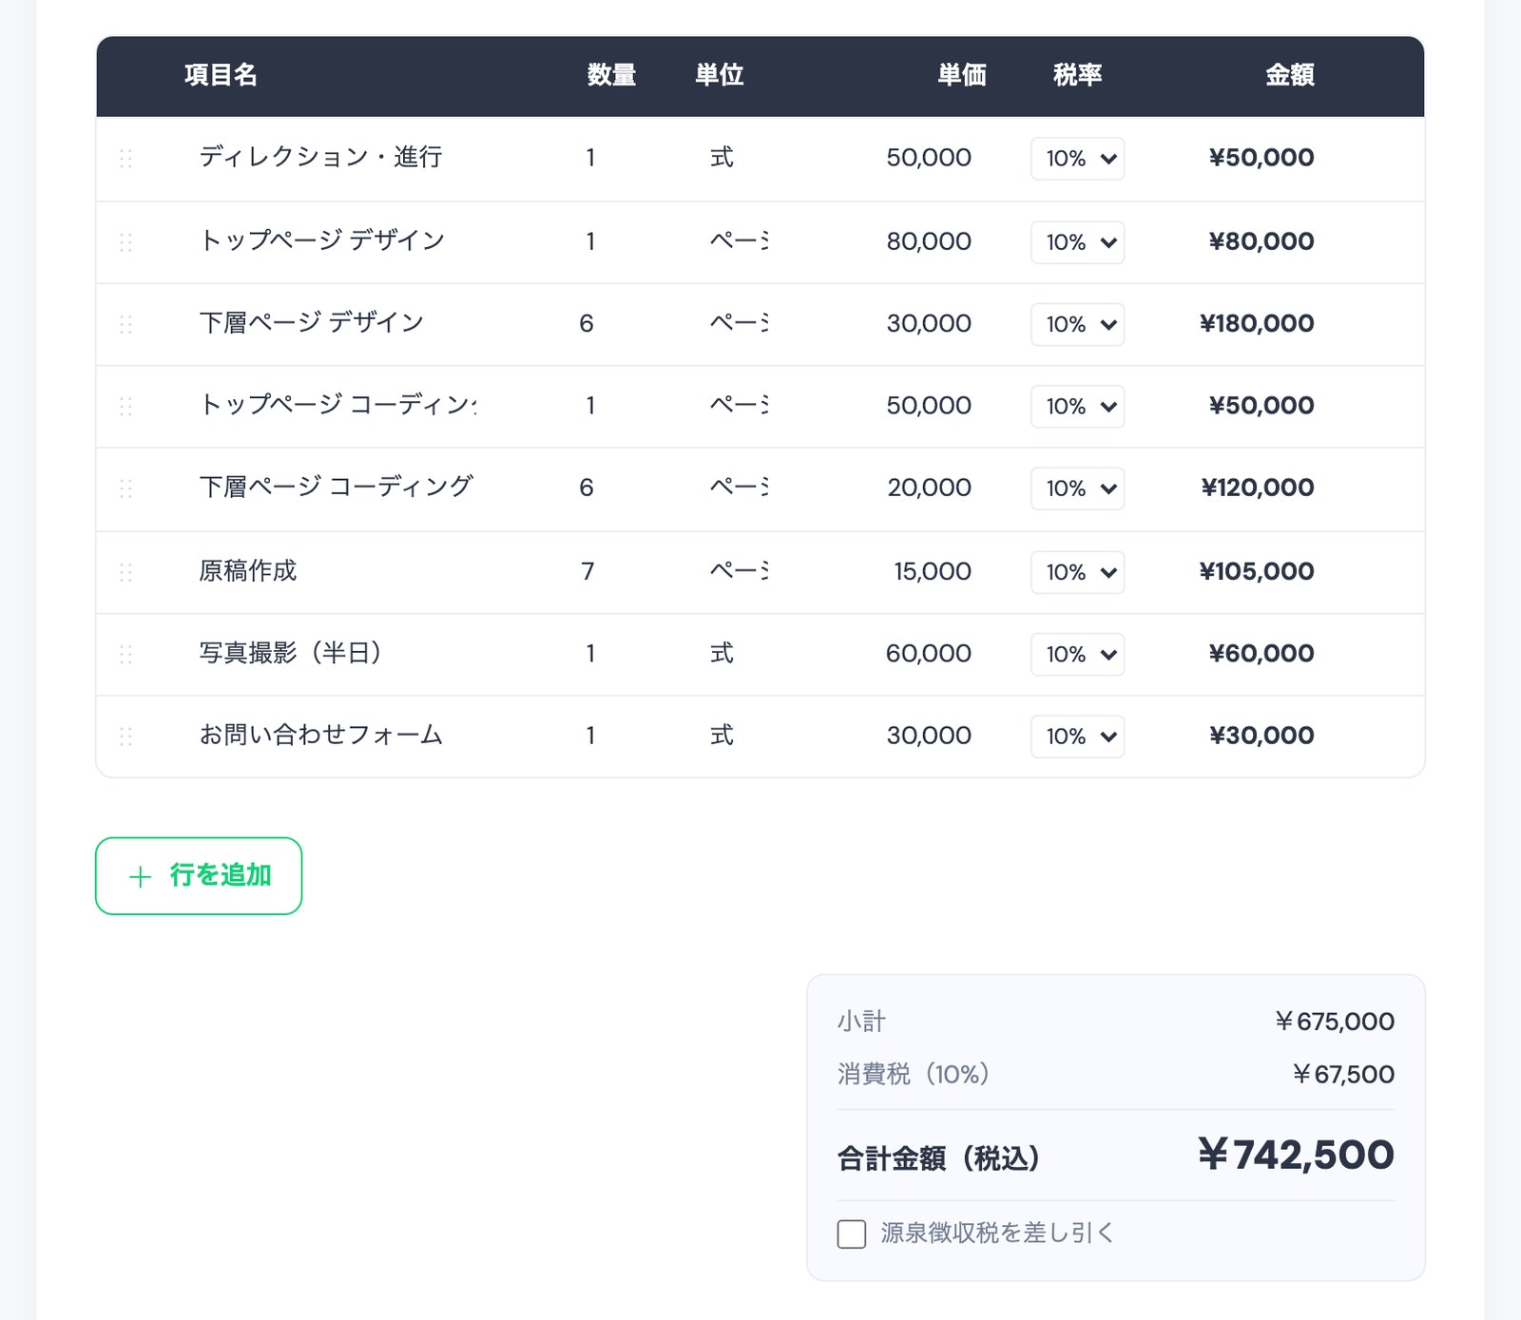Click the 単位 column header
1521x1320 pixels.
point(720,75)
